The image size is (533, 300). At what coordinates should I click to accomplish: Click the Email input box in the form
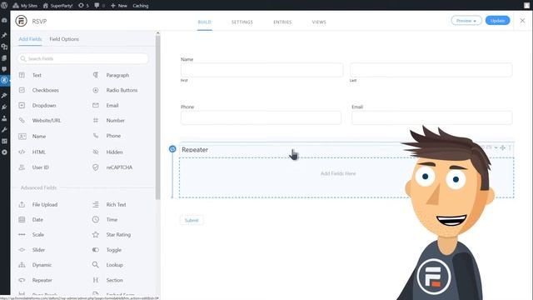coord(431,117)
